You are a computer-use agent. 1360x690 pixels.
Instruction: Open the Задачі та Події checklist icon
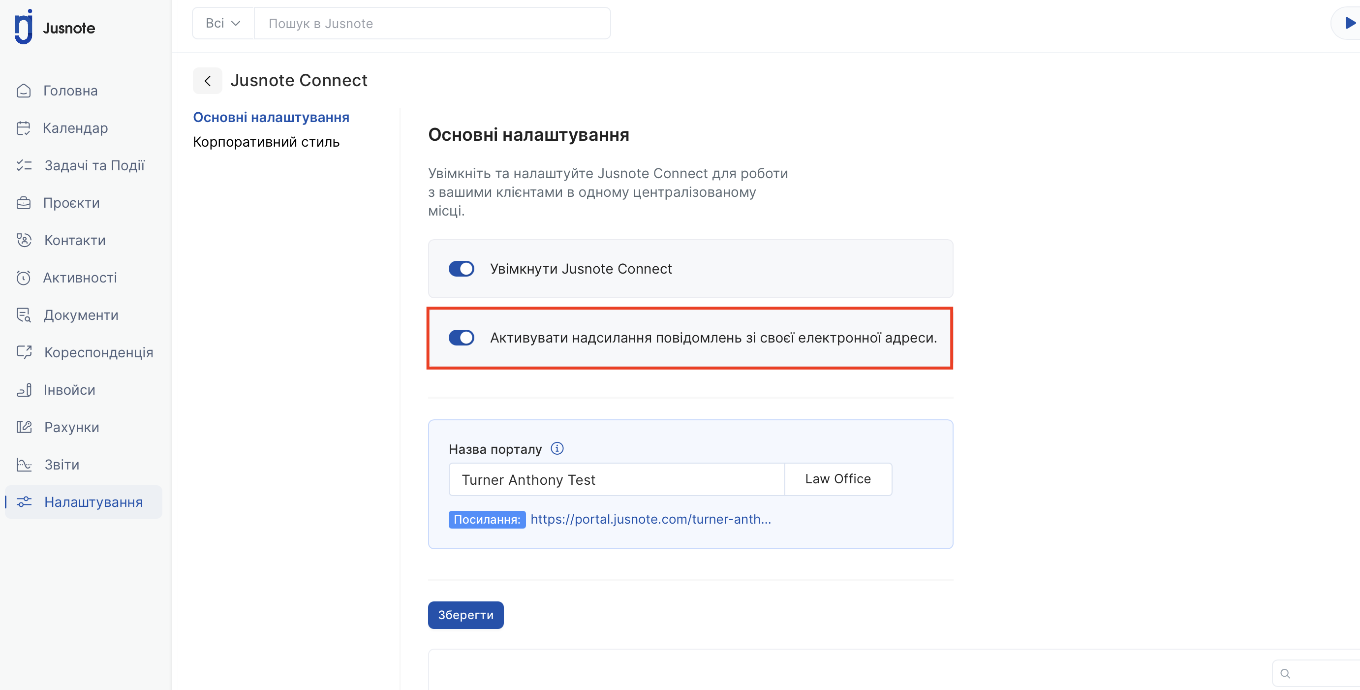tap(24, 166)
